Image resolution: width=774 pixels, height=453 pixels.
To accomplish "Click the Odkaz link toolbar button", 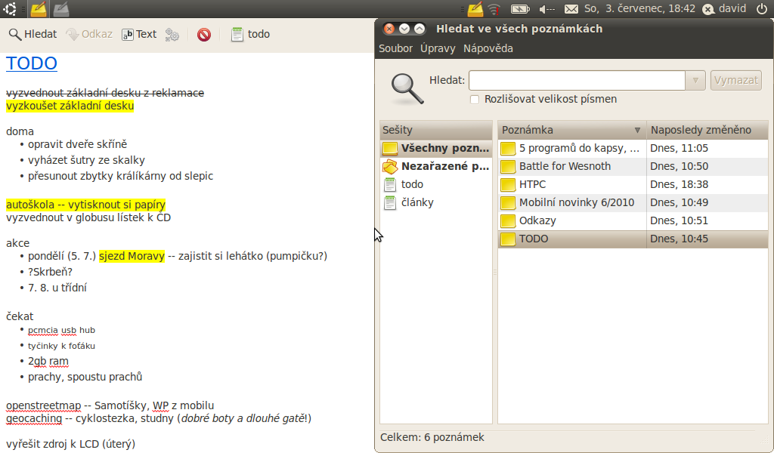I will point(89,34).
